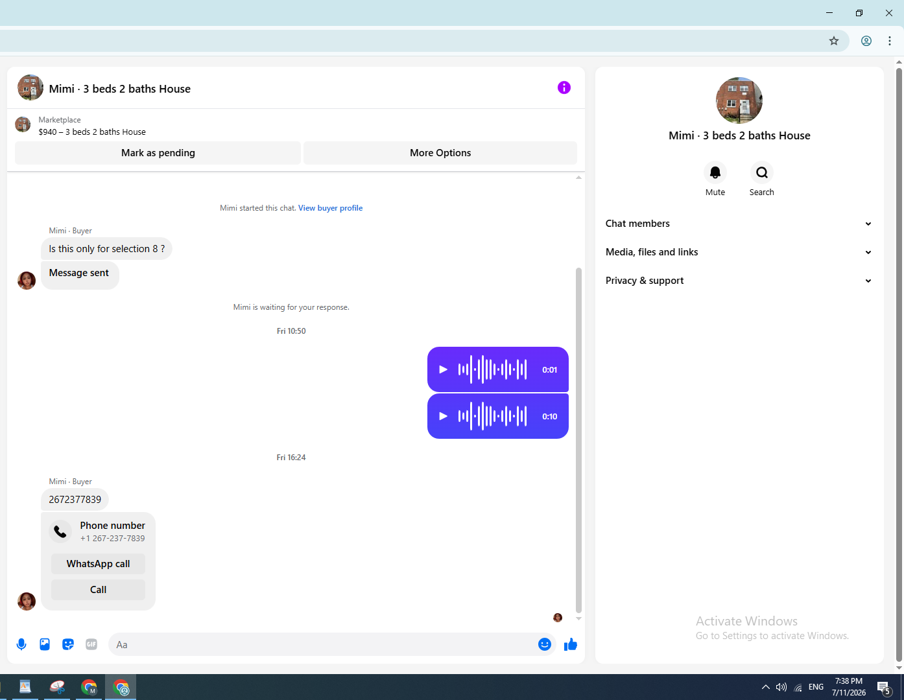The height and width of the screenshot is (700, 904).
Task: Click the header title 'Mimi · 3 beds 2 baths House'
Action: coord(120,89)
